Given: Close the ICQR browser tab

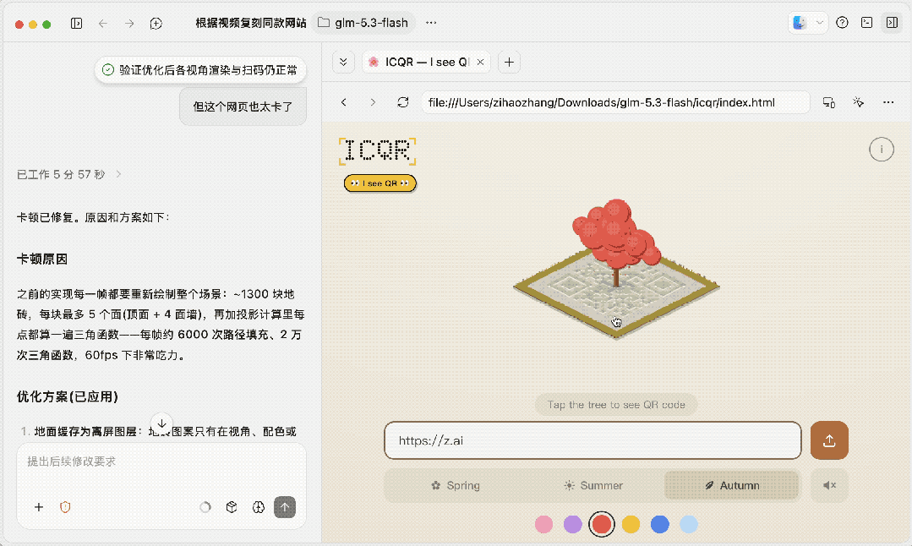Looking at the screenshot, I should (480, 63).
